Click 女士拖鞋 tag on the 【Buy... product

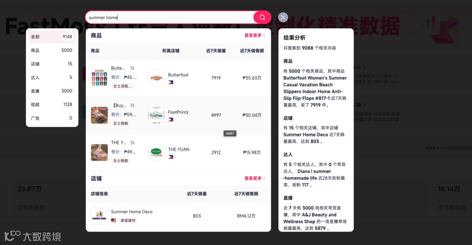(121, 123)
